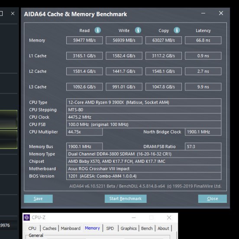Close the background window on the left

coord(13,13)
